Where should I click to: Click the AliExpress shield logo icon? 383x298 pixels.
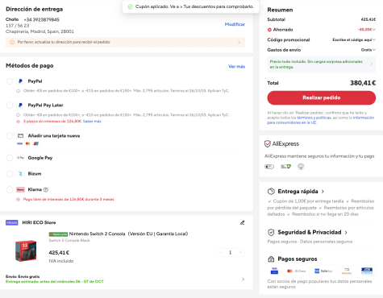pos(268,144)
